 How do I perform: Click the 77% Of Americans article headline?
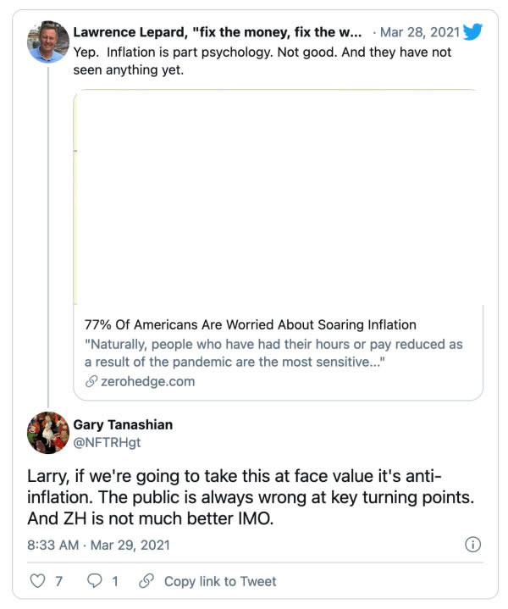251,324
